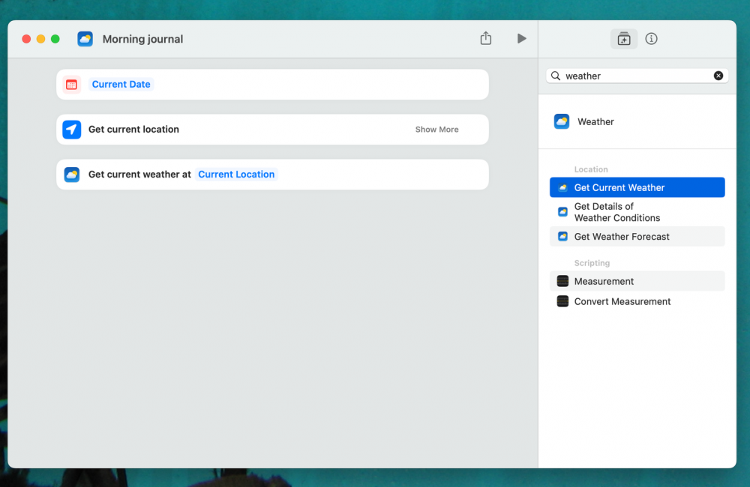Choose Get Weather Forecast action
750x487 pixels.
622,237
